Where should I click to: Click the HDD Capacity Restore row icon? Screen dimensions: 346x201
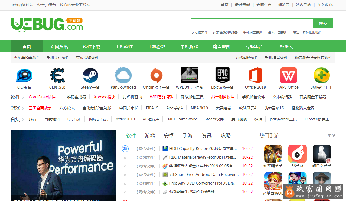pyautogui.click(x=165, y=149)
